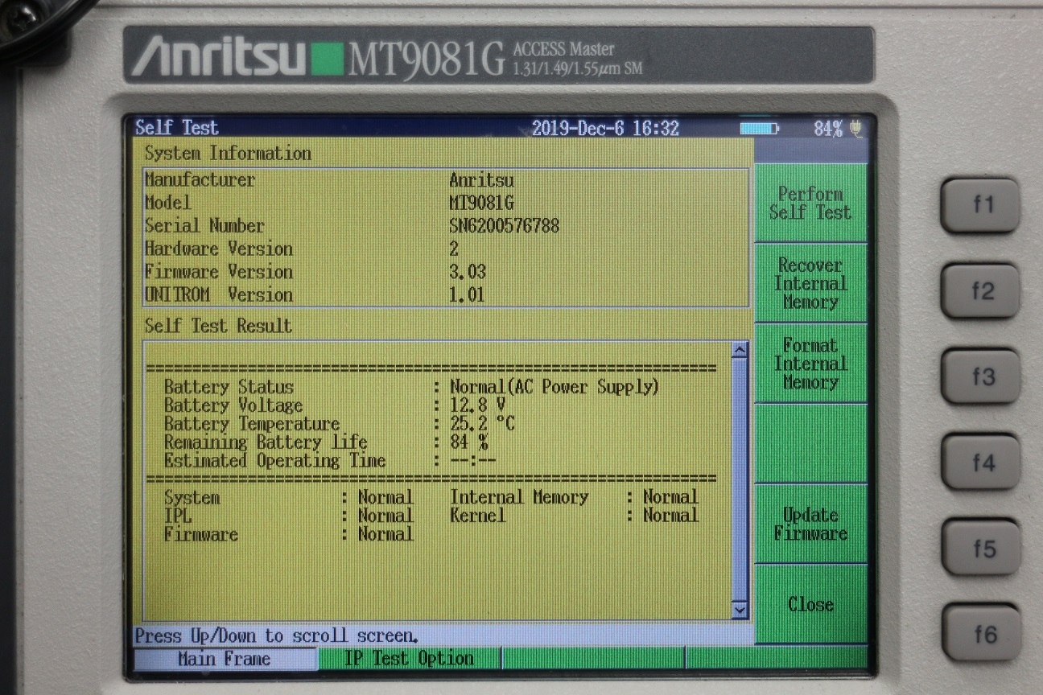The image size is (1043, 695).
Task: Select the Perform Self Test softkey
Action: coord(810,204)
